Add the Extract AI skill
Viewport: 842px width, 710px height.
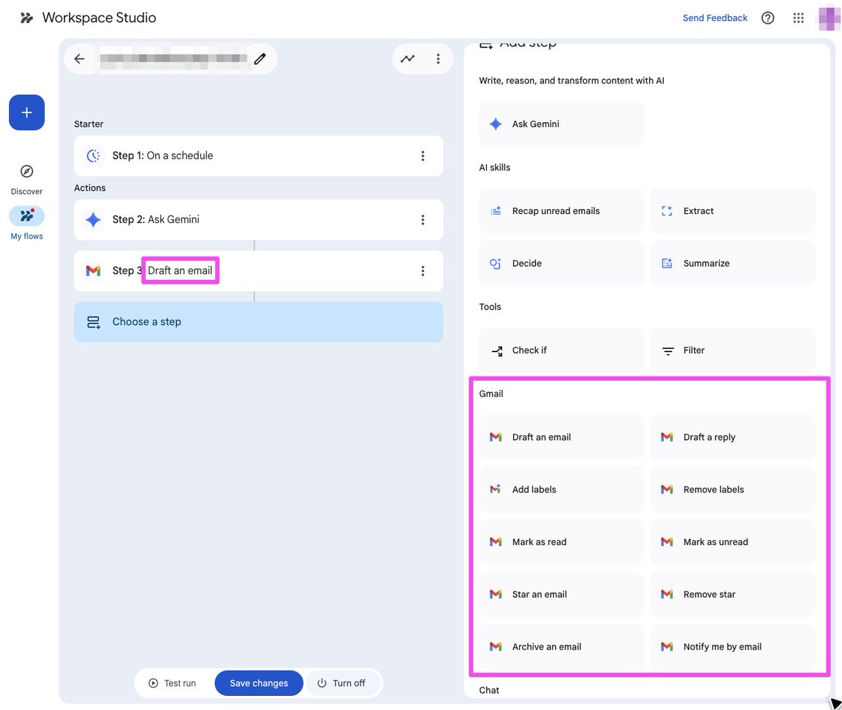pyautogui.click(x=733, y=211)
